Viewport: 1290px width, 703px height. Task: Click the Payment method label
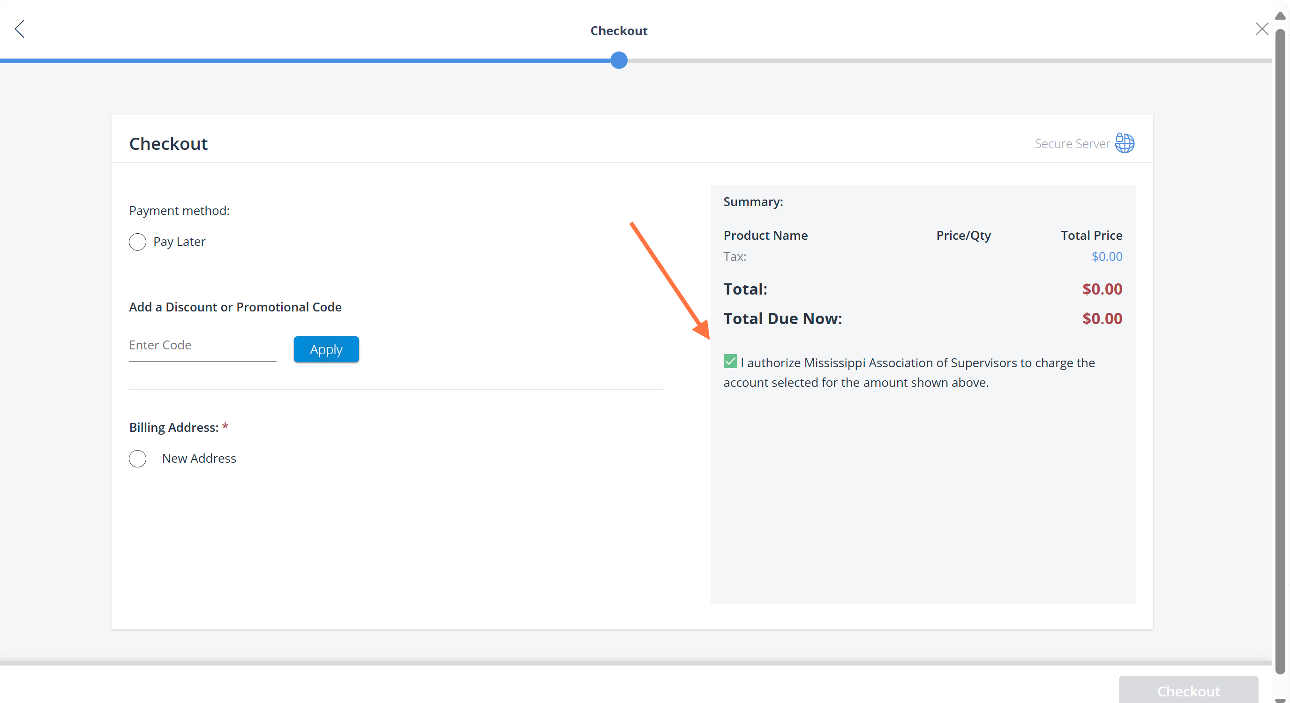[x=179, y=211]
